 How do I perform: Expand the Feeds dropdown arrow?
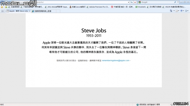(179, 11)
